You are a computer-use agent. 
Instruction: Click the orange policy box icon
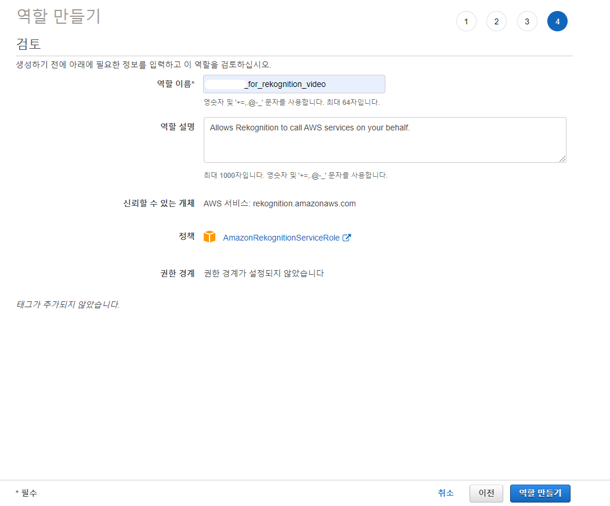[x=210, y=236]
